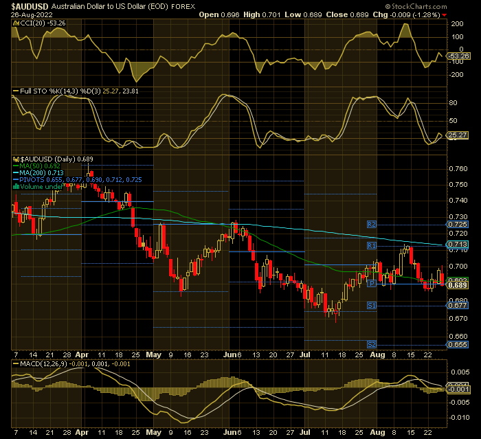
Task: Click the -53.26 value tag on CCI axis
Action: [458, 56]
